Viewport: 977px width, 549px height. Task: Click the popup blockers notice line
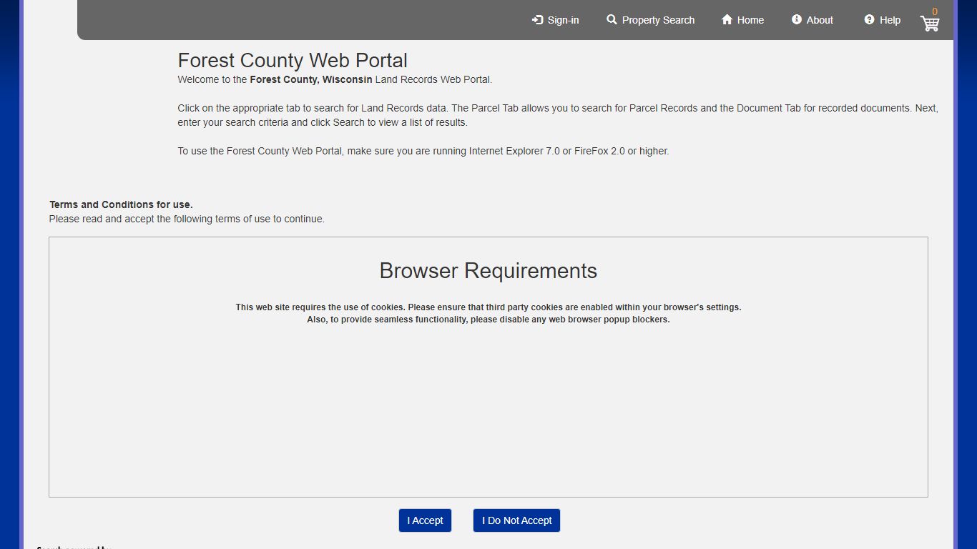488,320
